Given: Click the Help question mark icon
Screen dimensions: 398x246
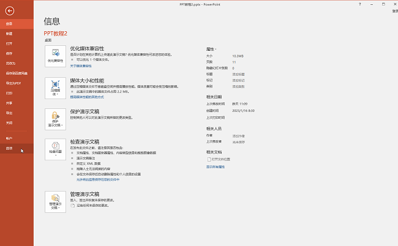Looking at the screenshot, I should point(359,4).
